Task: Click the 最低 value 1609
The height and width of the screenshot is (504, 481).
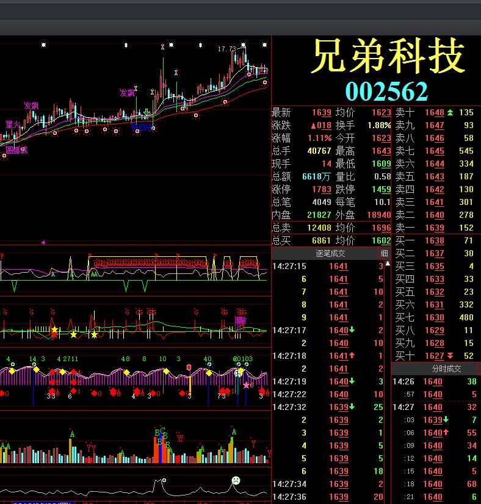Action: coord(382,164)
